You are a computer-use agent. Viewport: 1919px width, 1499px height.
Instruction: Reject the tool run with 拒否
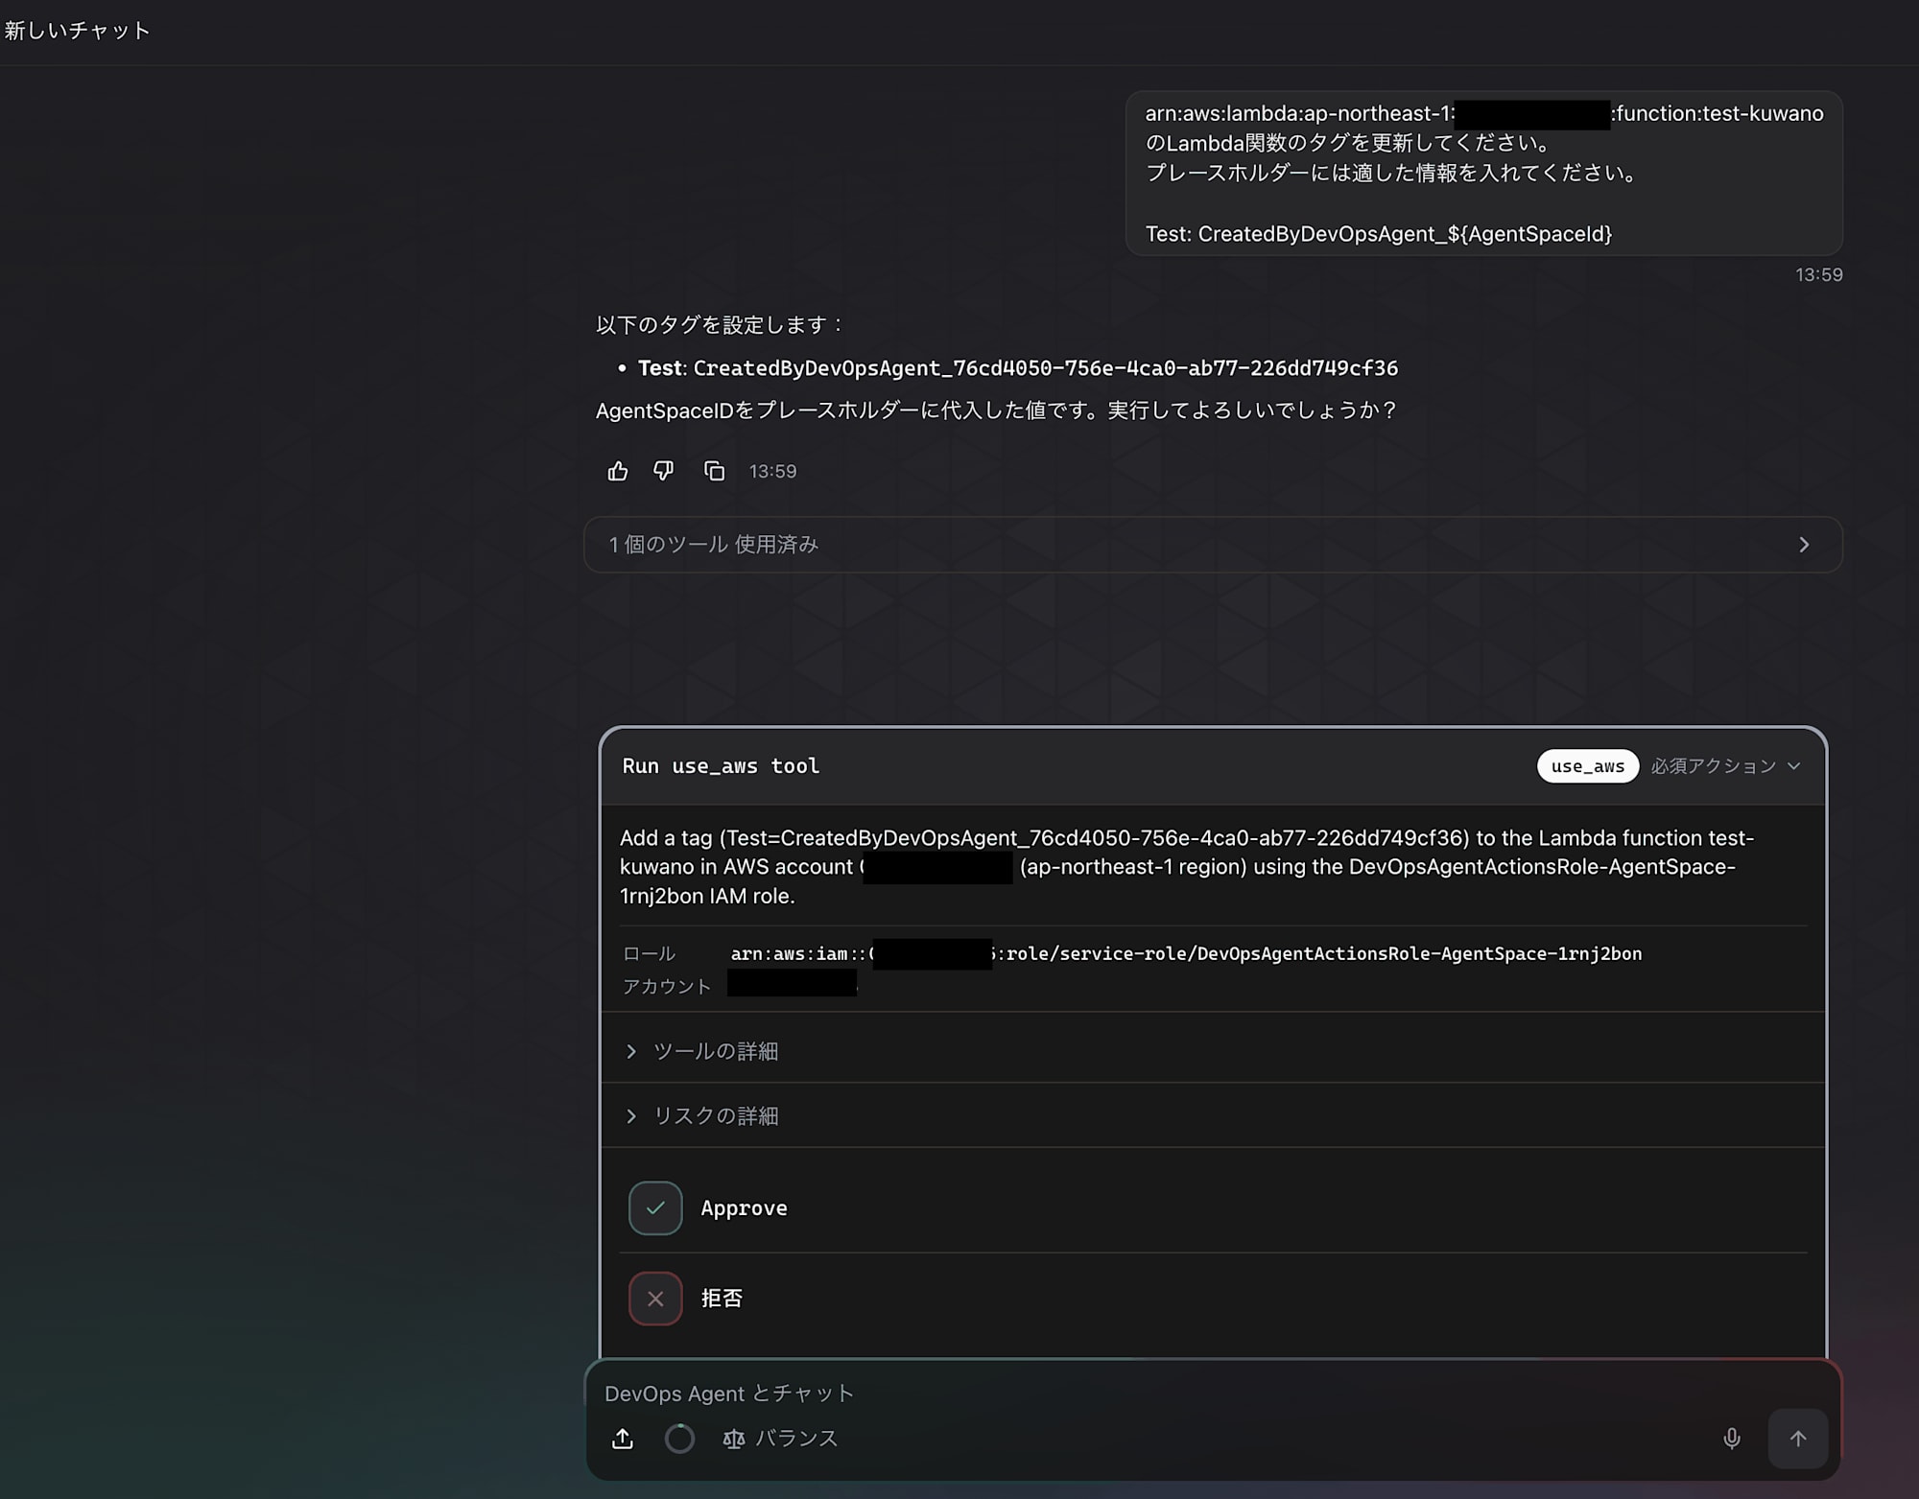[x=722, y=1299]
